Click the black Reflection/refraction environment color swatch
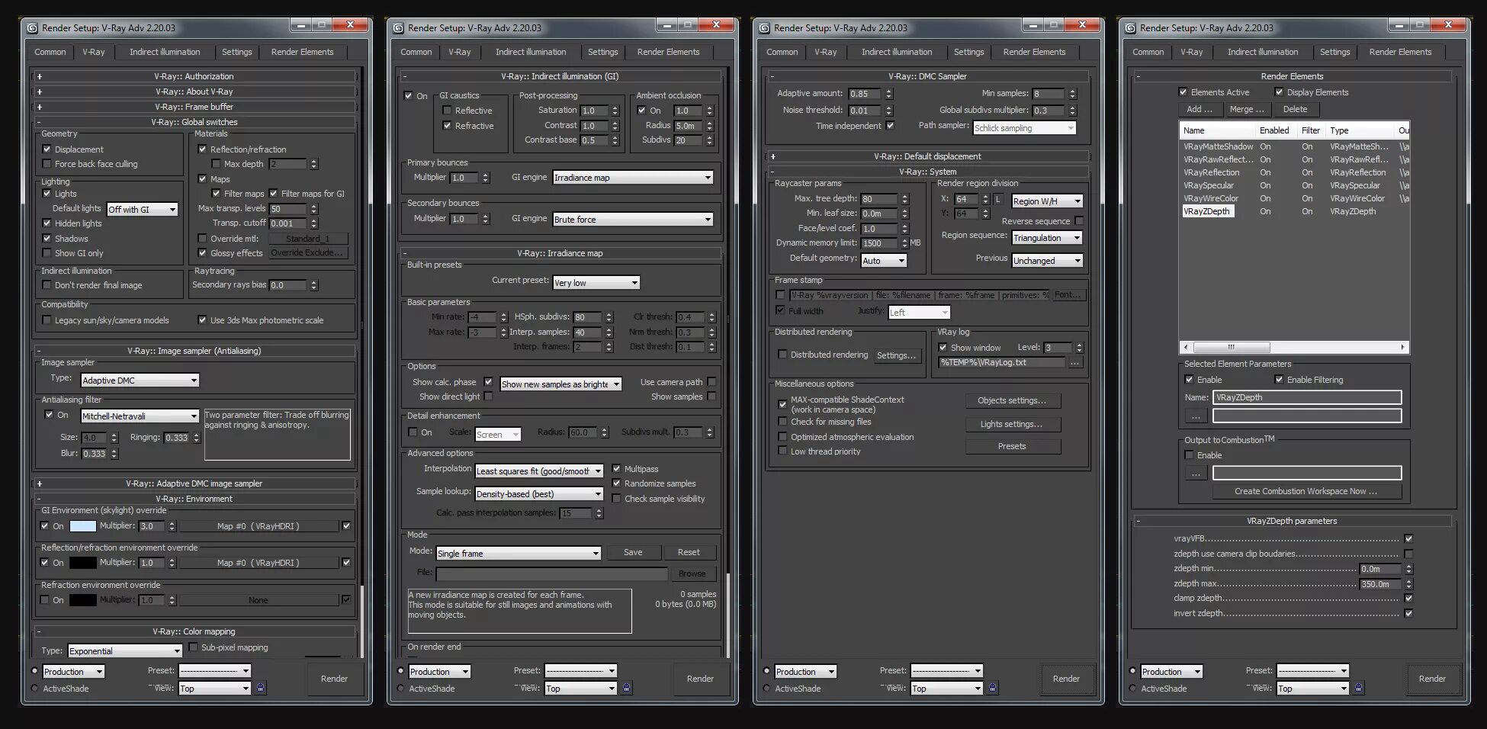Viewport: 1487px width, 729px height. tap(83, 563)
